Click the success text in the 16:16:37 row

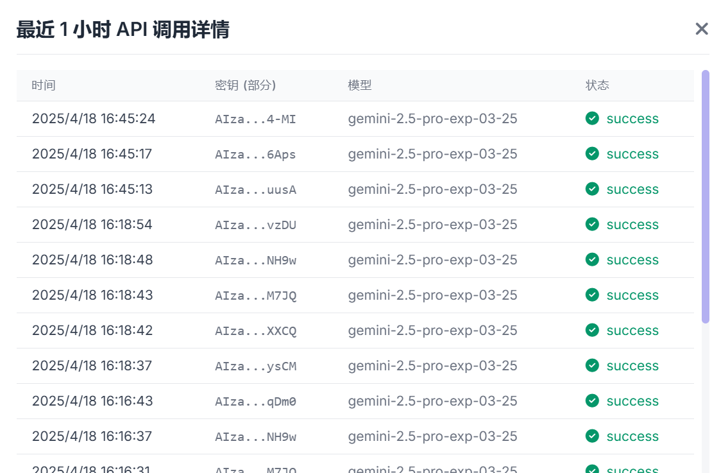click(632, 436)
